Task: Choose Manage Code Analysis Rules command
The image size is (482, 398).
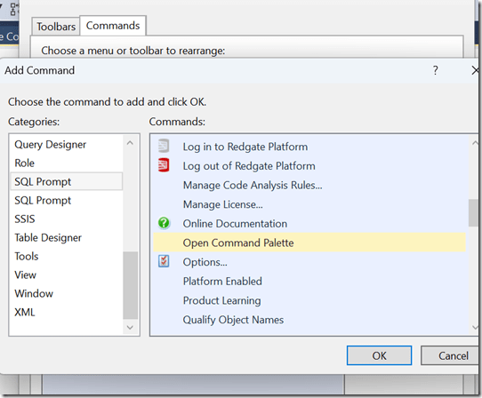Action: tap(309, 185)
